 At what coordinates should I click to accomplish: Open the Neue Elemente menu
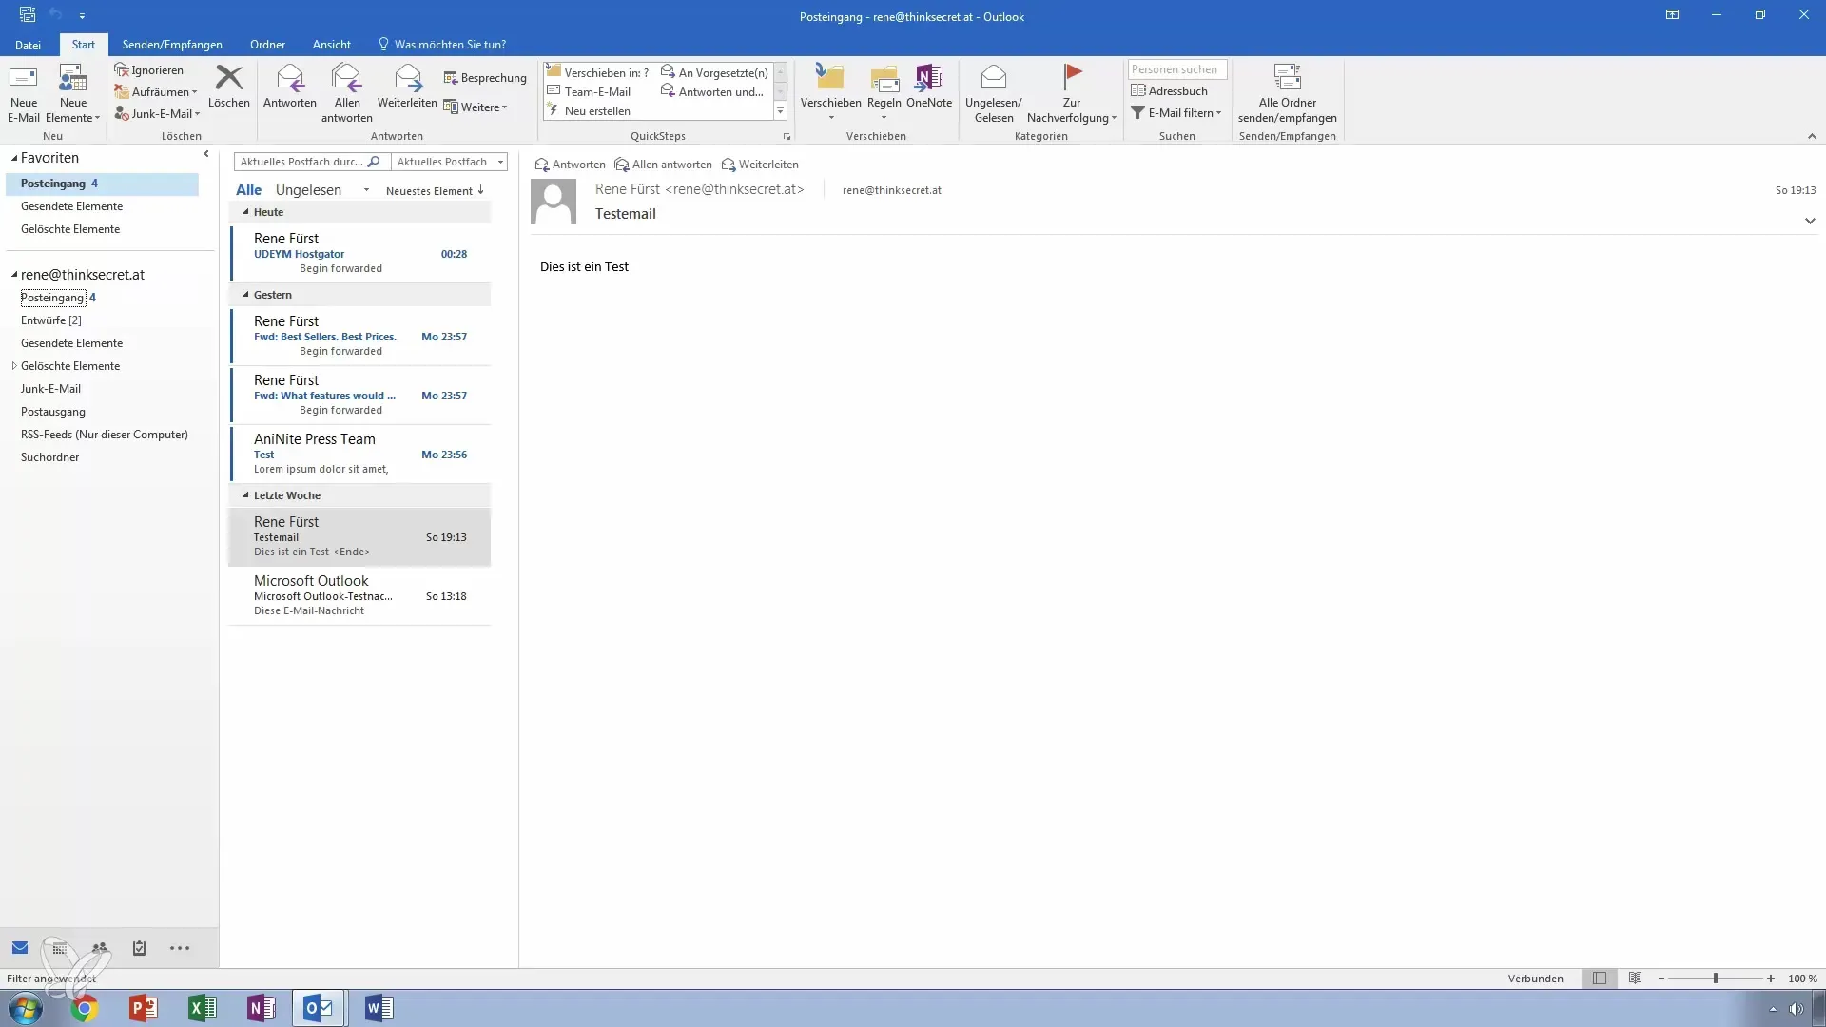point(73,93)
